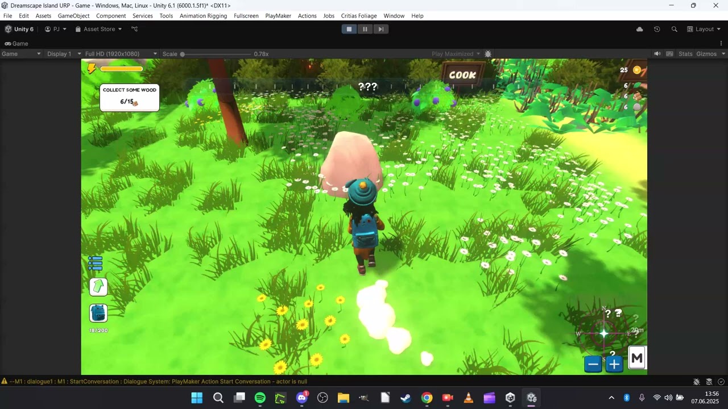Open the GameObject menu
728x409 pixels.
(x=74, y=16)
